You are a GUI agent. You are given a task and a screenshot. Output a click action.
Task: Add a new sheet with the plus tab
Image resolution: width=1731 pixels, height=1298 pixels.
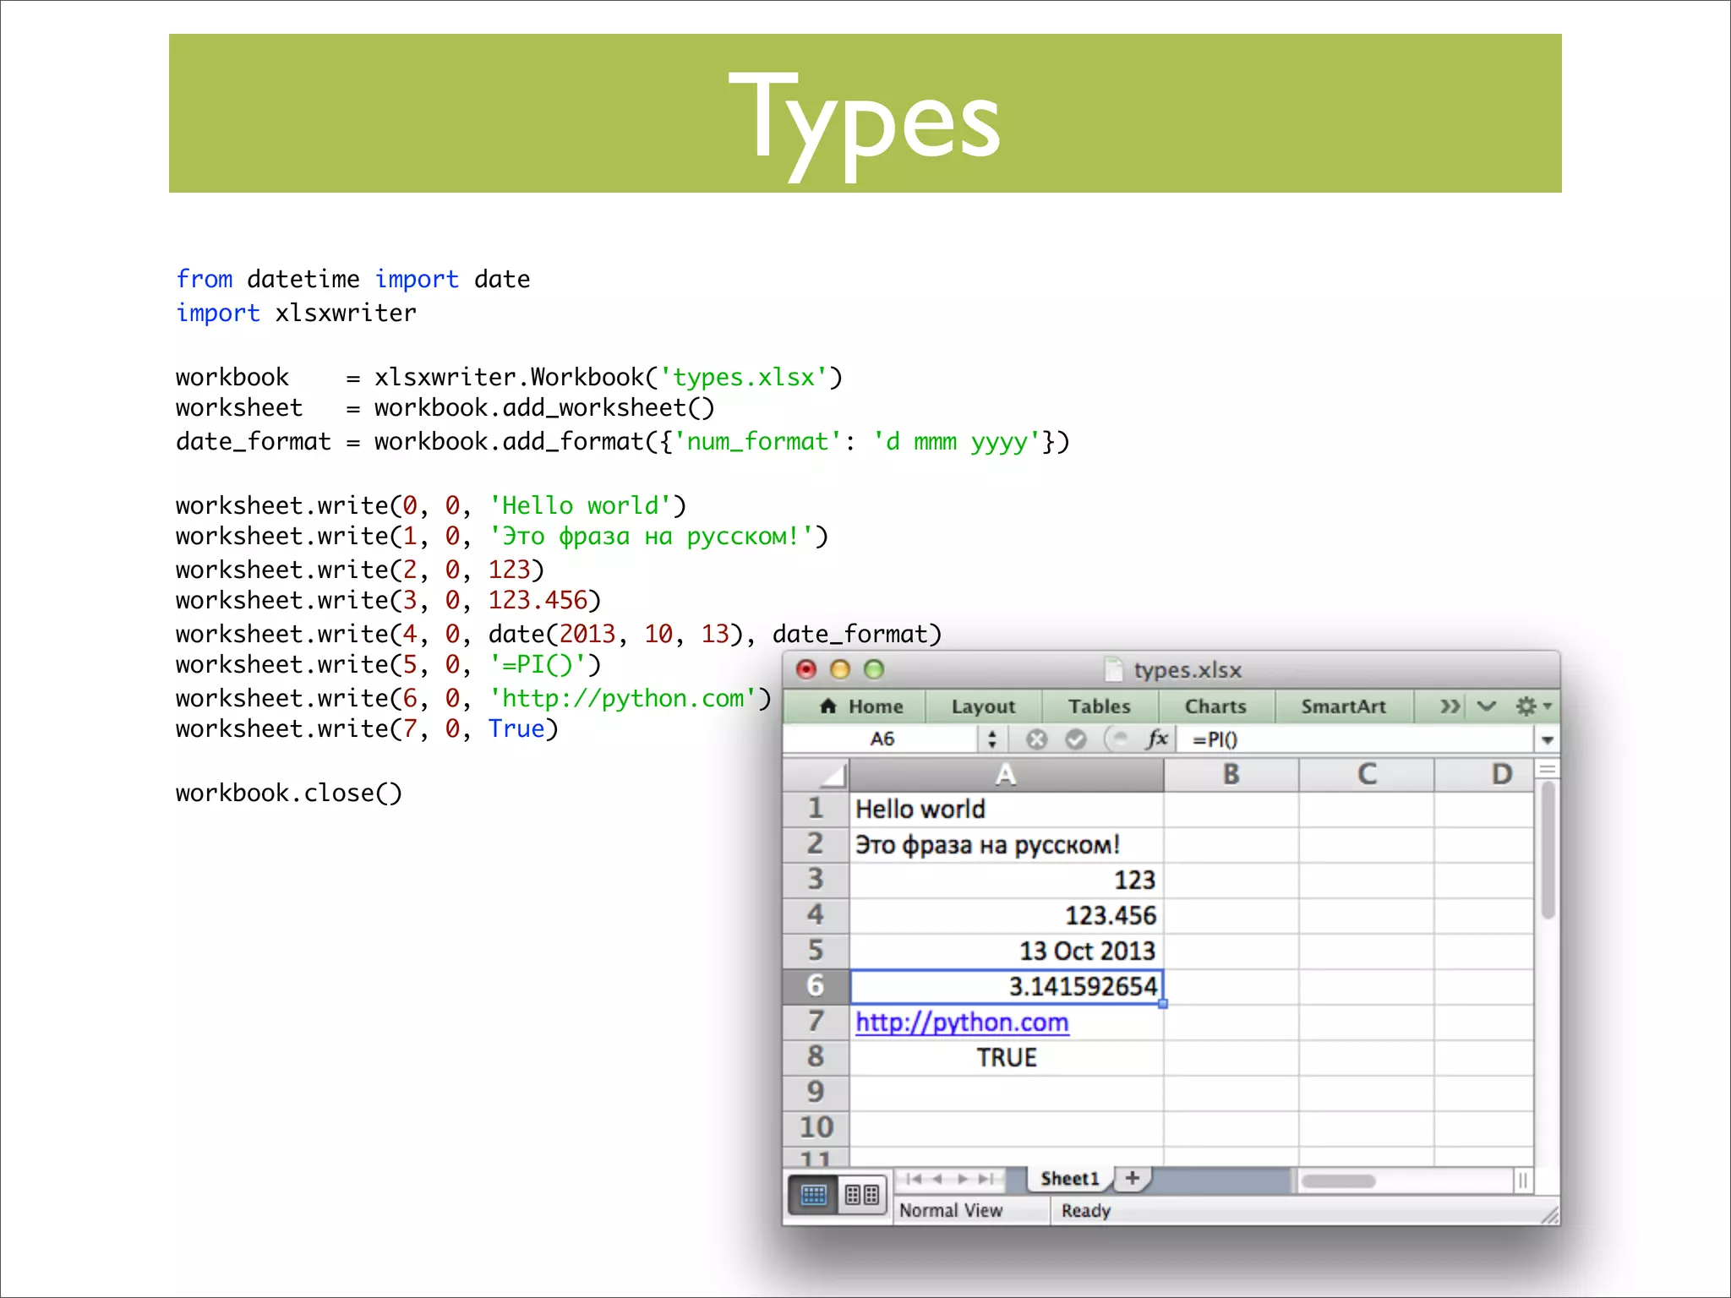point(1133,1178)
